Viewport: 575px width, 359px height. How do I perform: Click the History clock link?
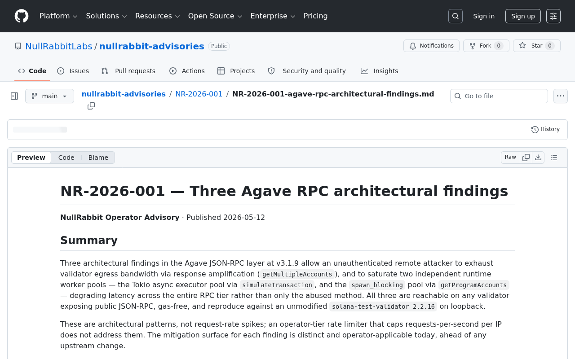(x=545, y=130)
